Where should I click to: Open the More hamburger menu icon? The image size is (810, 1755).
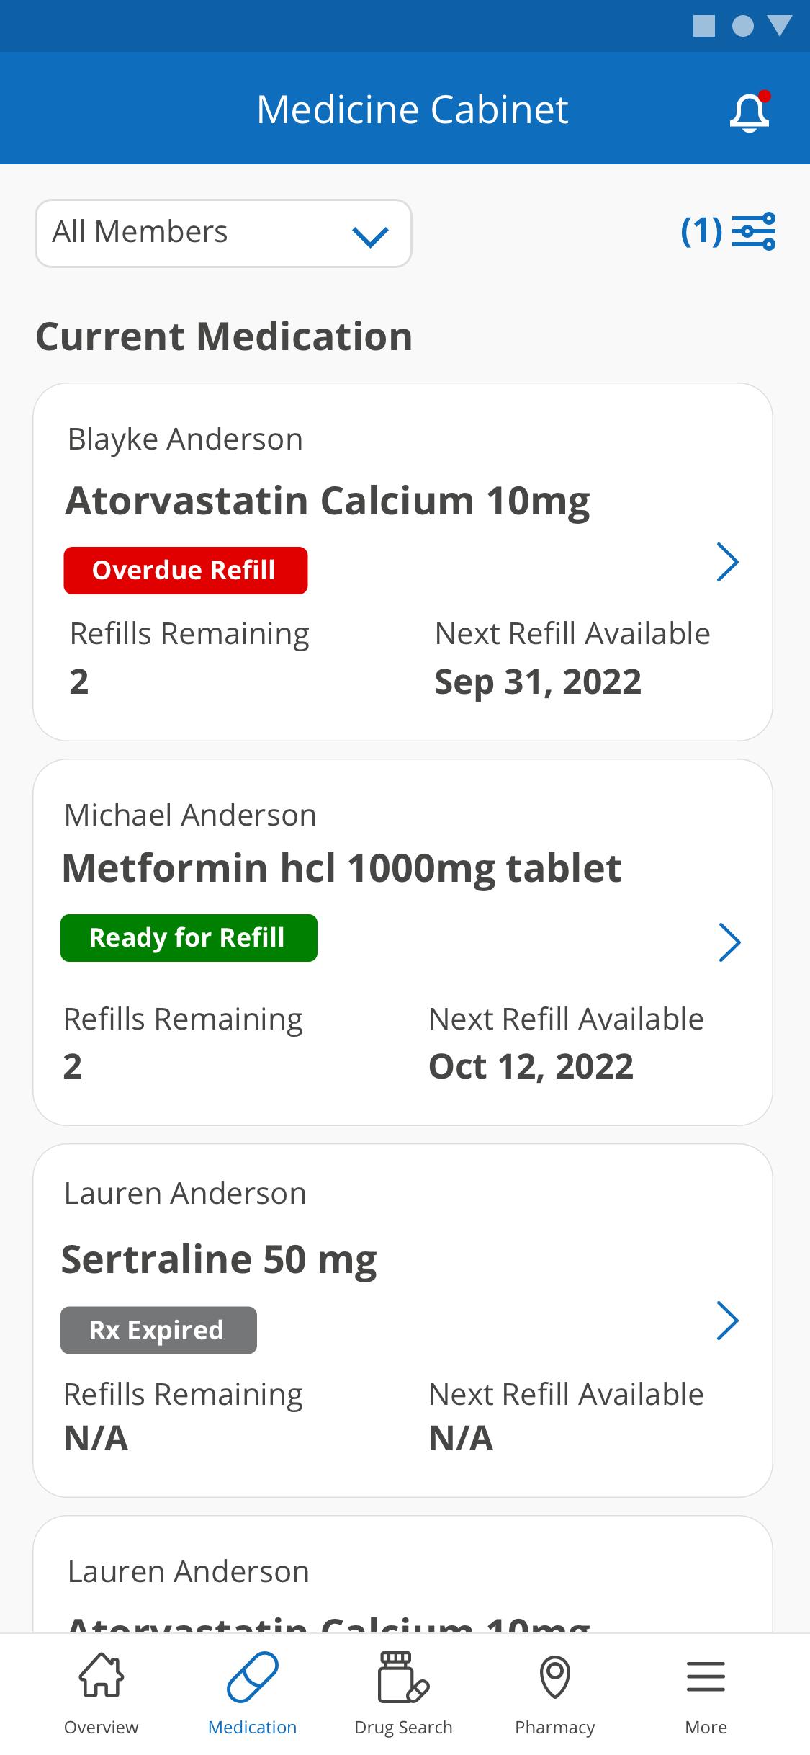(x=706, y=1676)
